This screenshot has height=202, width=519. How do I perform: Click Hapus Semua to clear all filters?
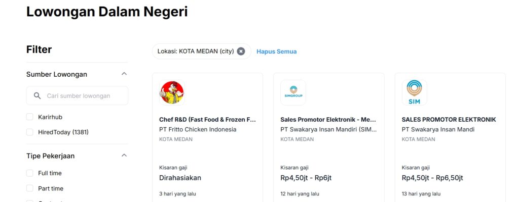point(277,52)
